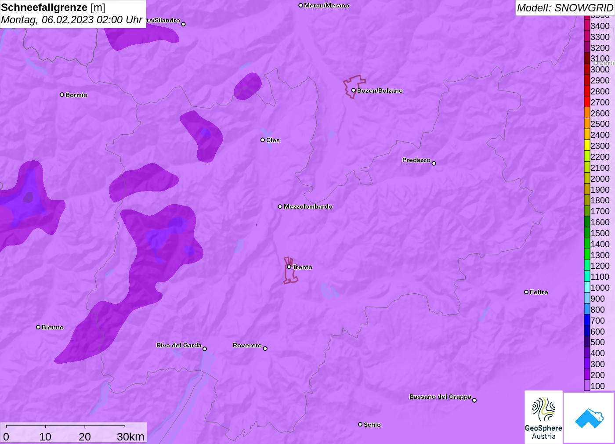615x444 pixels.
Task: Select the Feltre location marker
Action: 526,292
